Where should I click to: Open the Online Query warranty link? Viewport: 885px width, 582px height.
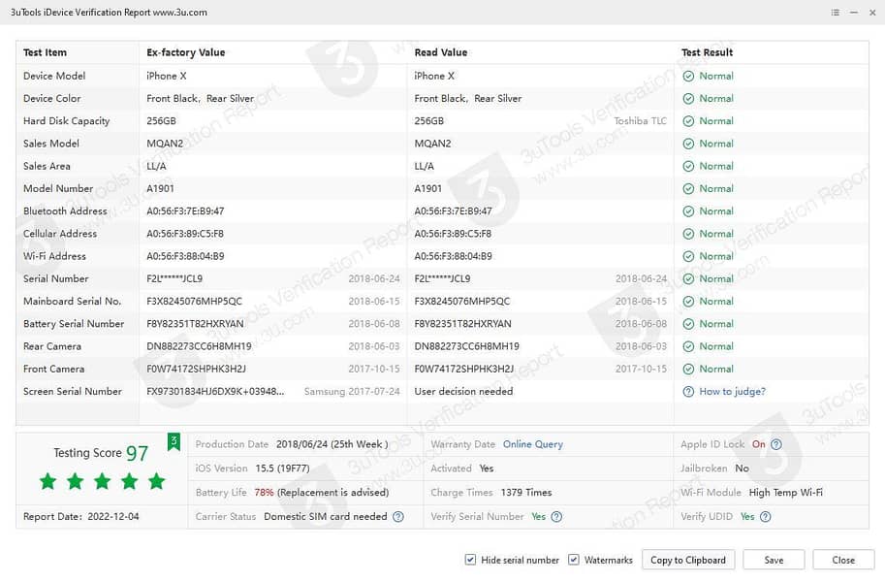533,444
